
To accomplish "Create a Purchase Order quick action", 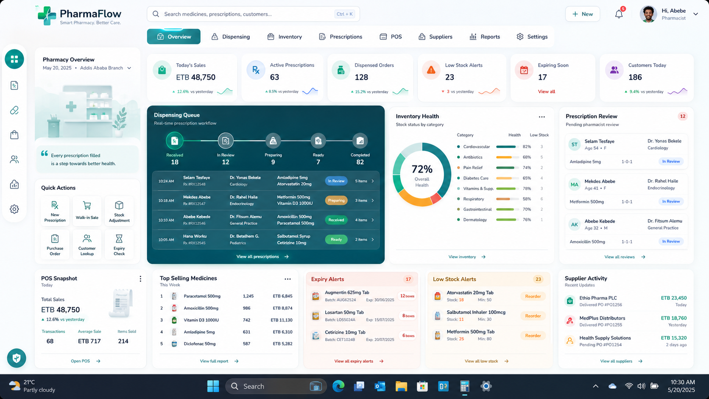I will tap(55, 245).
